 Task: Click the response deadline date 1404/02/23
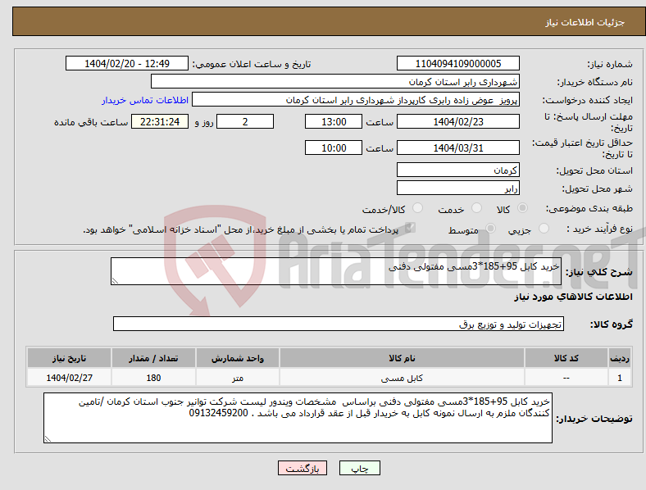point(457,121)
